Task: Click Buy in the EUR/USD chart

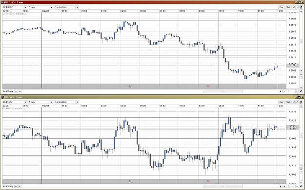Action: [281, 7]
